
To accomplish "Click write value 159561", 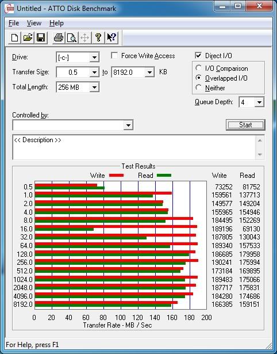I will [x=222, y=195].
